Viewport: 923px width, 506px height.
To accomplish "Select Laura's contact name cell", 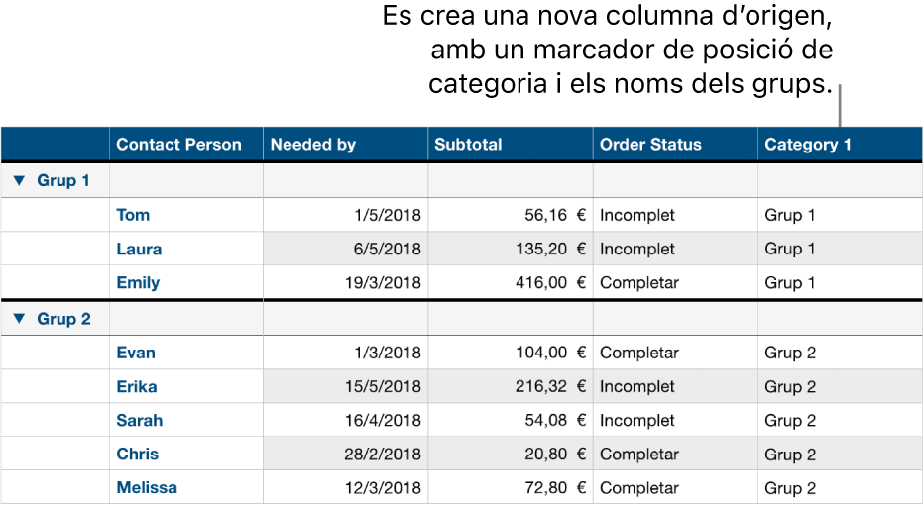I will coord(139,249).
